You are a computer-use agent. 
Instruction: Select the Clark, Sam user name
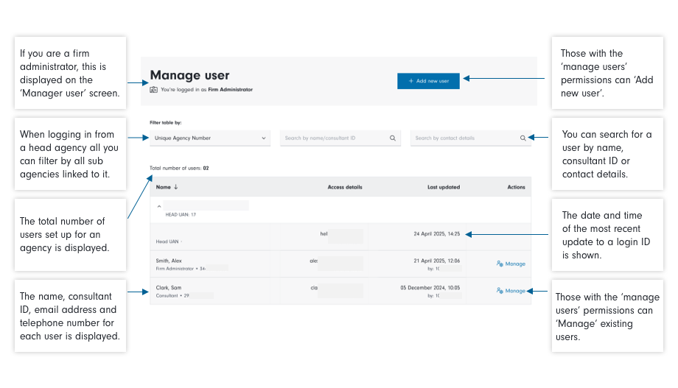(x=169, y=287)
